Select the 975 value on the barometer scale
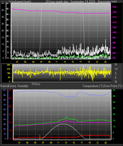The height and width of the screenshot is (146, 123). point(114,58)
